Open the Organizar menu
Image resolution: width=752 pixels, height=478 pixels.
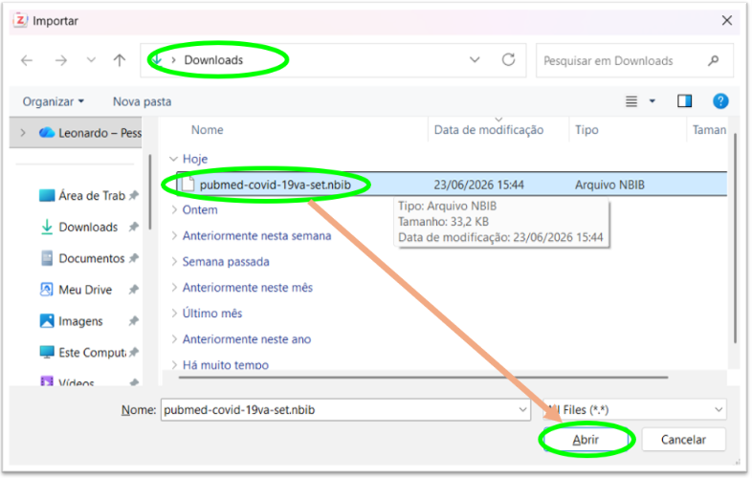point(54,101)
